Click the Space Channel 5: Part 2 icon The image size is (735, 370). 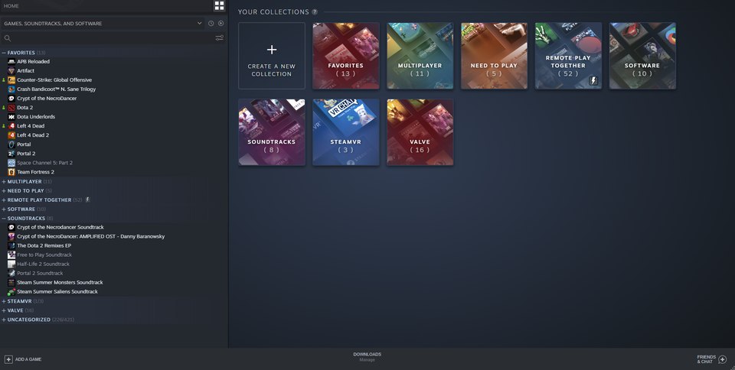(x=11, y=163)
